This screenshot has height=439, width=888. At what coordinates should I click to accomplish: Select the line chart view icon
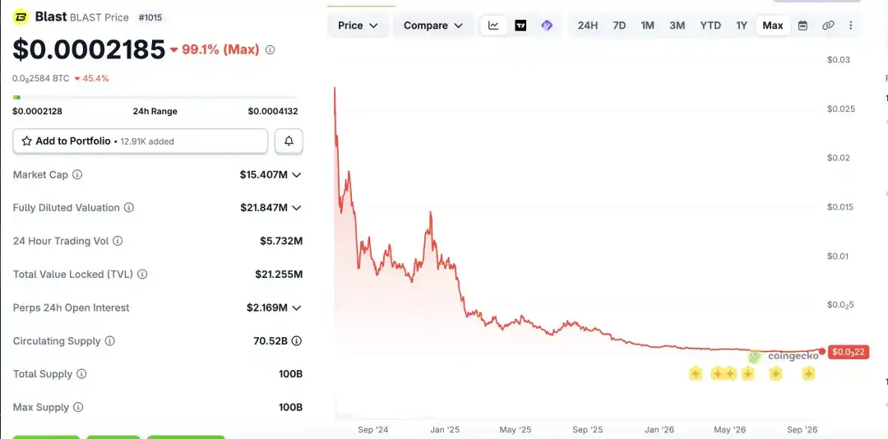click(494, 25)
